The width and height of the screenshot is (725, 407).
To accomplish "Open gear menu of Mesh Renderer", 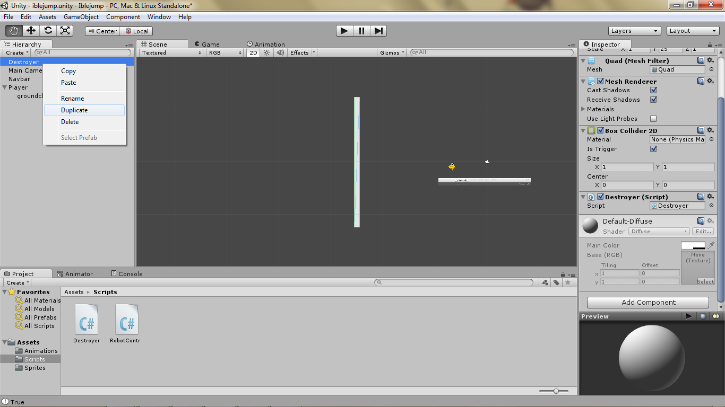I will click(711, 81).
